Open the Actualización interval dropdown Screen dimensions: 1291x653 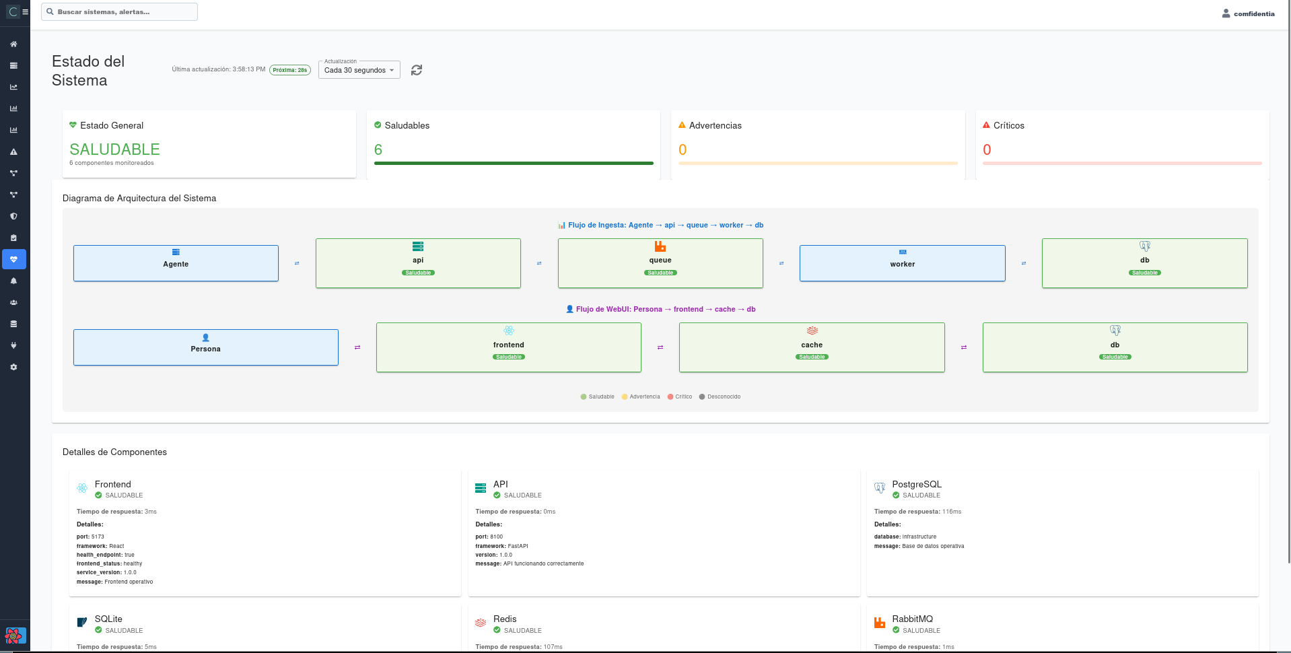[359, 70]
